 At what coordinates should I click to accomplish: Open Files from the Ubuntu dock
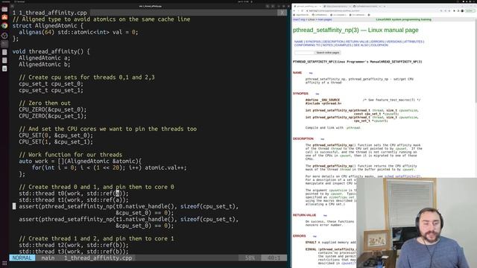click(x=4, y=9)
